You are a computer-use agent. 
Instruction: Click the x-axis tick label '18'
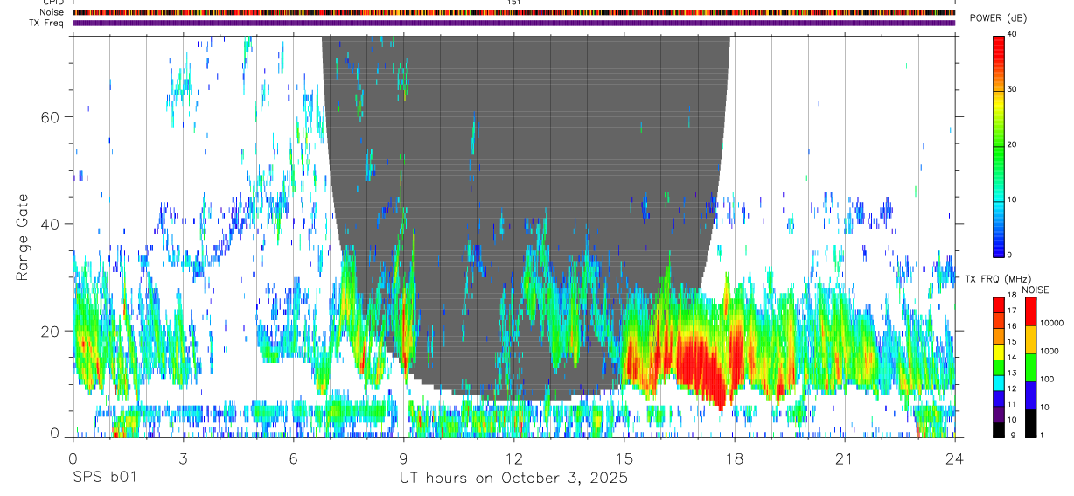(x=734, y=458)
